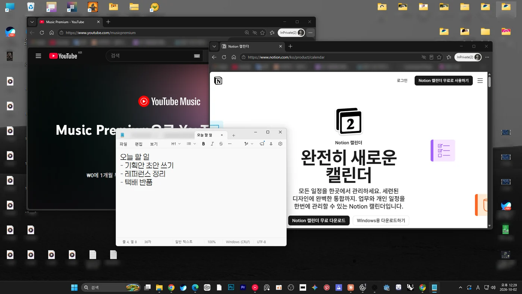Toggle italic formatting in Notepad
The width and height of the screenshot is (522, 294).
(212, 144)
